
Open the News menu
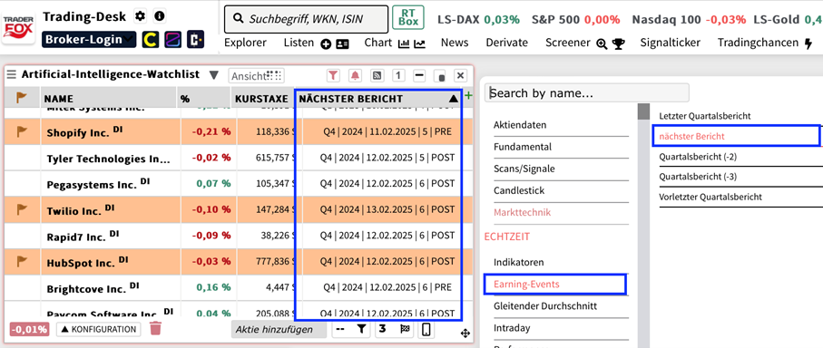[x=455, y=43]
